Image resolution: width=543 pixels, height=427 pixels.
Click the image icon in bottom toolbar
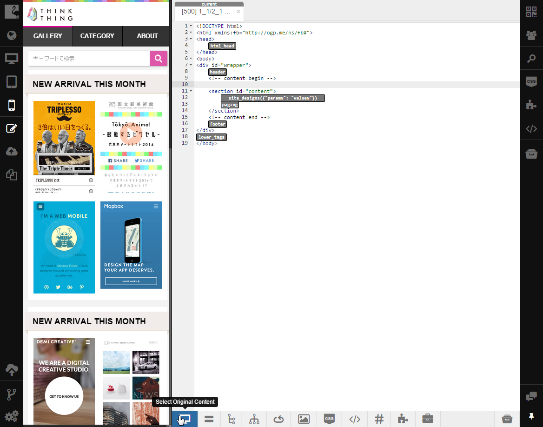[x=304, y=419]
